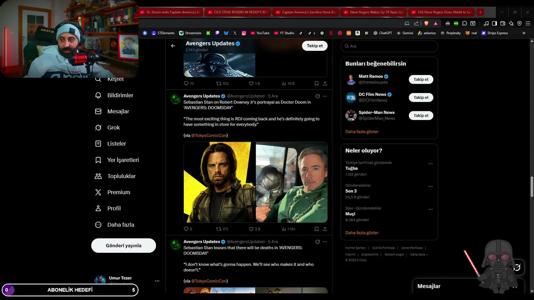
Task: Open more options for Muçi trend
Action: coord(431,209)
